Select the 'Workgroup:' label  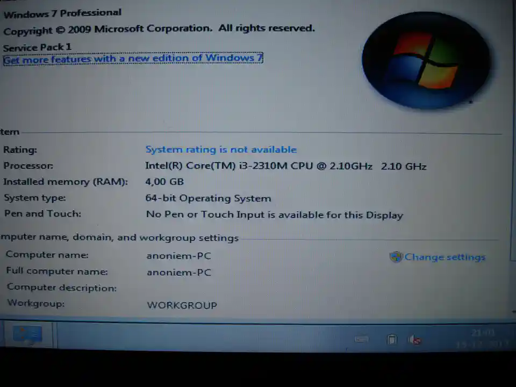(x=36, y=303)
